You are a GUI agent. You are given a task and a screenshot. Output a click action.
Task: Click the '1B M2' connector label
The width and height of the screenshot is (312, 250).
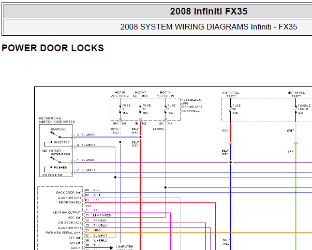pos(140,124)
